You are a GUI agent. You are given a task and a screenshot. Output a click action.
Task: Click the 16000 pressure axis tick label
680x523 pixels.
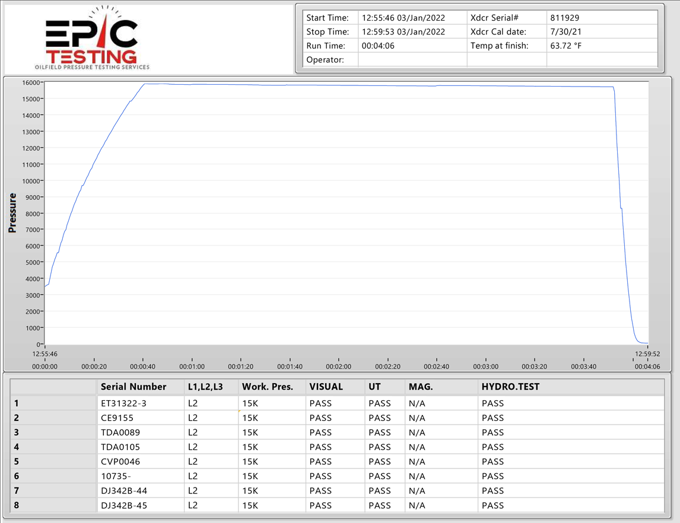(x=30, y=82)
